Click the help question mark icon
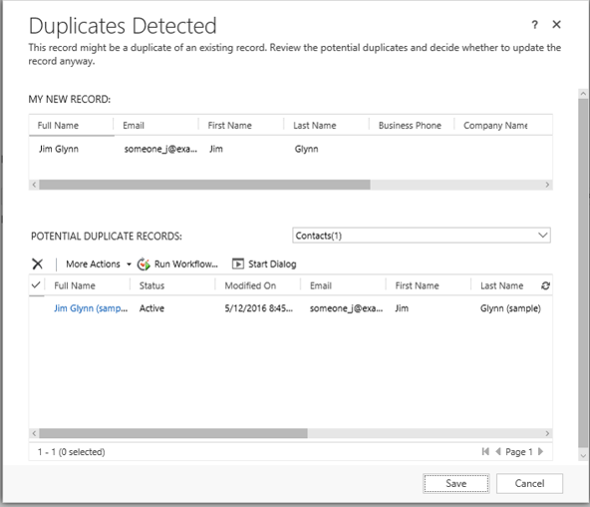This screenshot has width=590, height=507. (534, 25)
